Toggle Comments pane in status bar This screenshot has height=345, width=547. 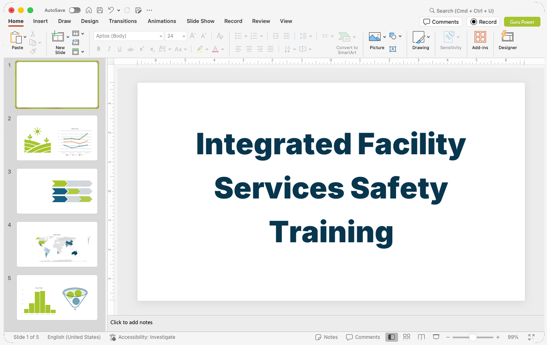[x=363, y=337]
